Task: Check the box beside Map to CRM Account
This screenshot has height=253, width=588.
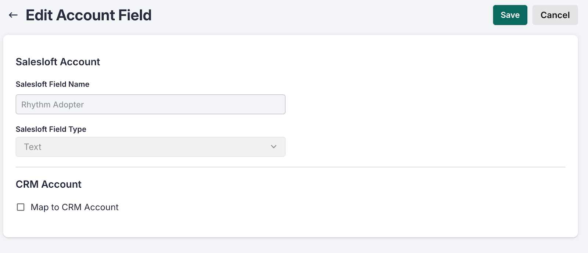Action: click(20, 207)
